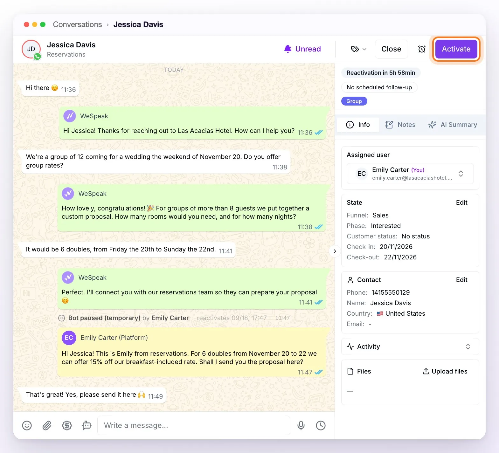Click the No scheduled follow-up badge
The height and width of the screenshot is (453, 499).
pos(379,87)
